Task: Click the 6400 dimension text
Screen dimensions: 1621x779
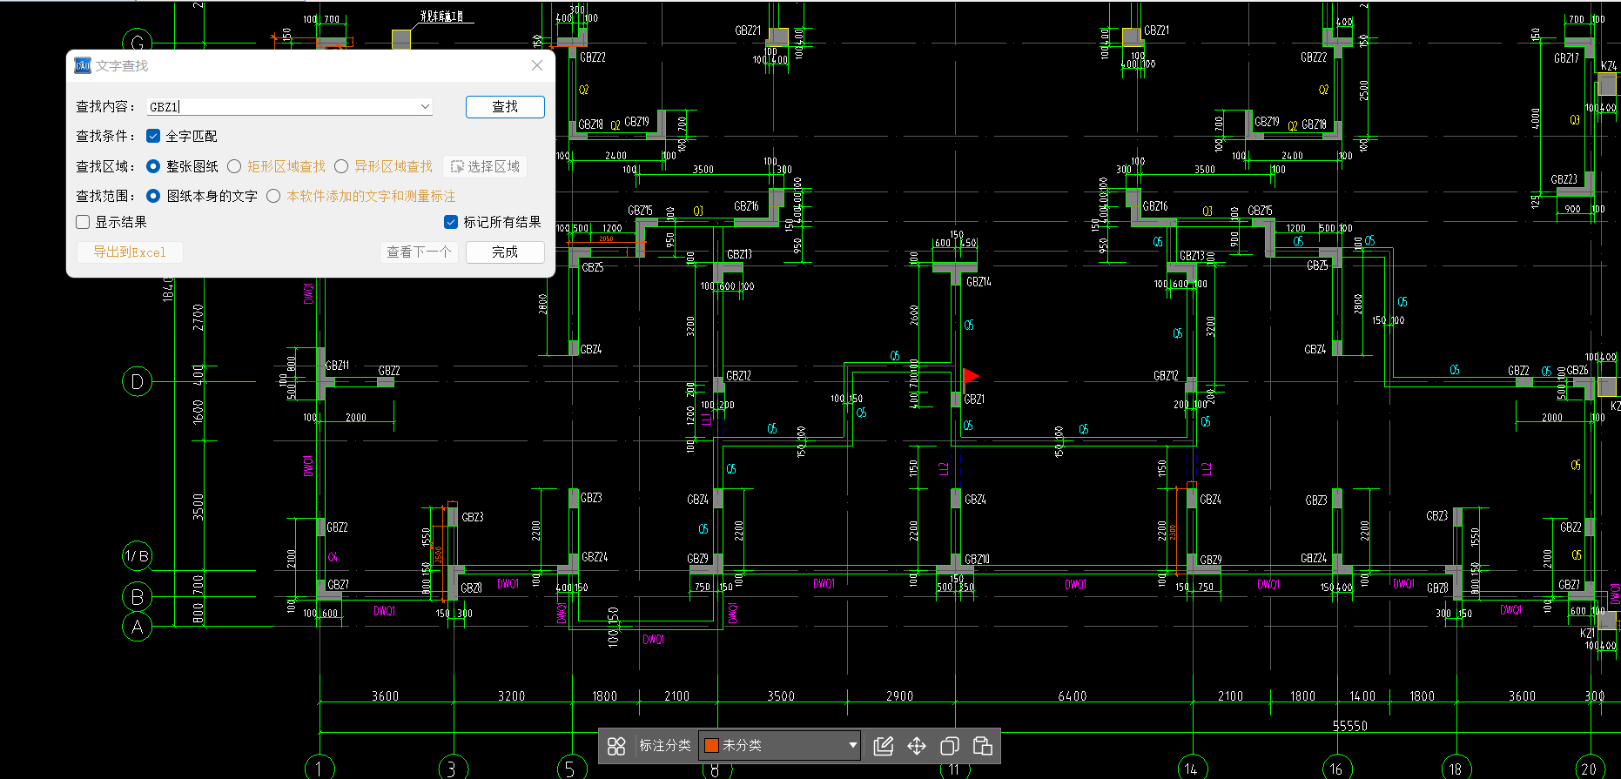Action: click(x=1073, y=696)
